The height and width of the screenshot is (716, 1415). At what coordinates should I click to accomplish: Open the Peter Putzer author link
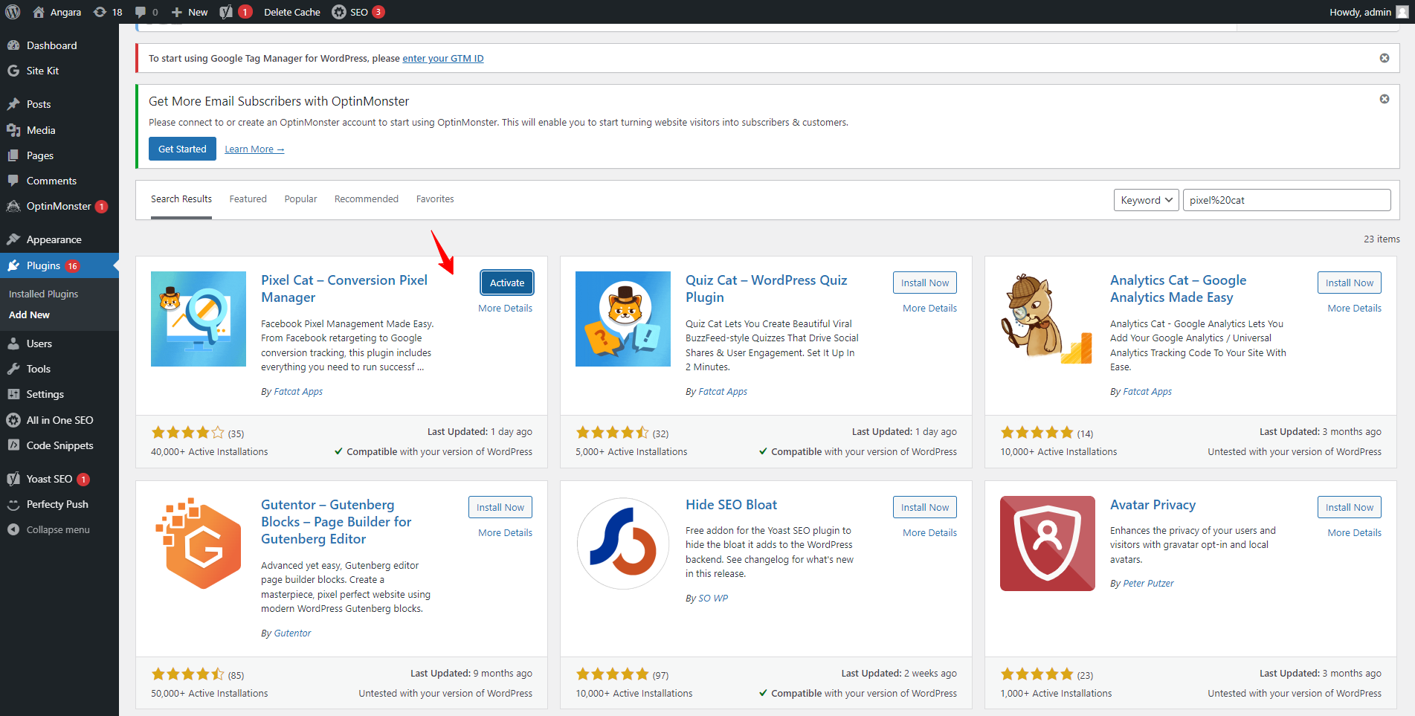point(1148,583)
